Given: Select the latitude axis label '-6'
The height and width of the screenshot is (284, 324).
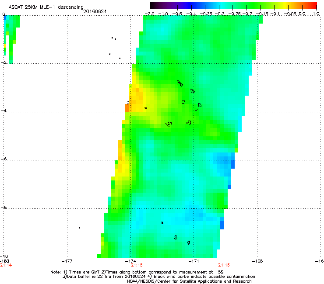Looking at the screenshot, I should point(4,159).
